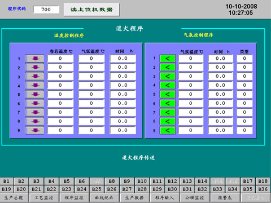Switch to the 曲线纪录 tab

(104, 198)
